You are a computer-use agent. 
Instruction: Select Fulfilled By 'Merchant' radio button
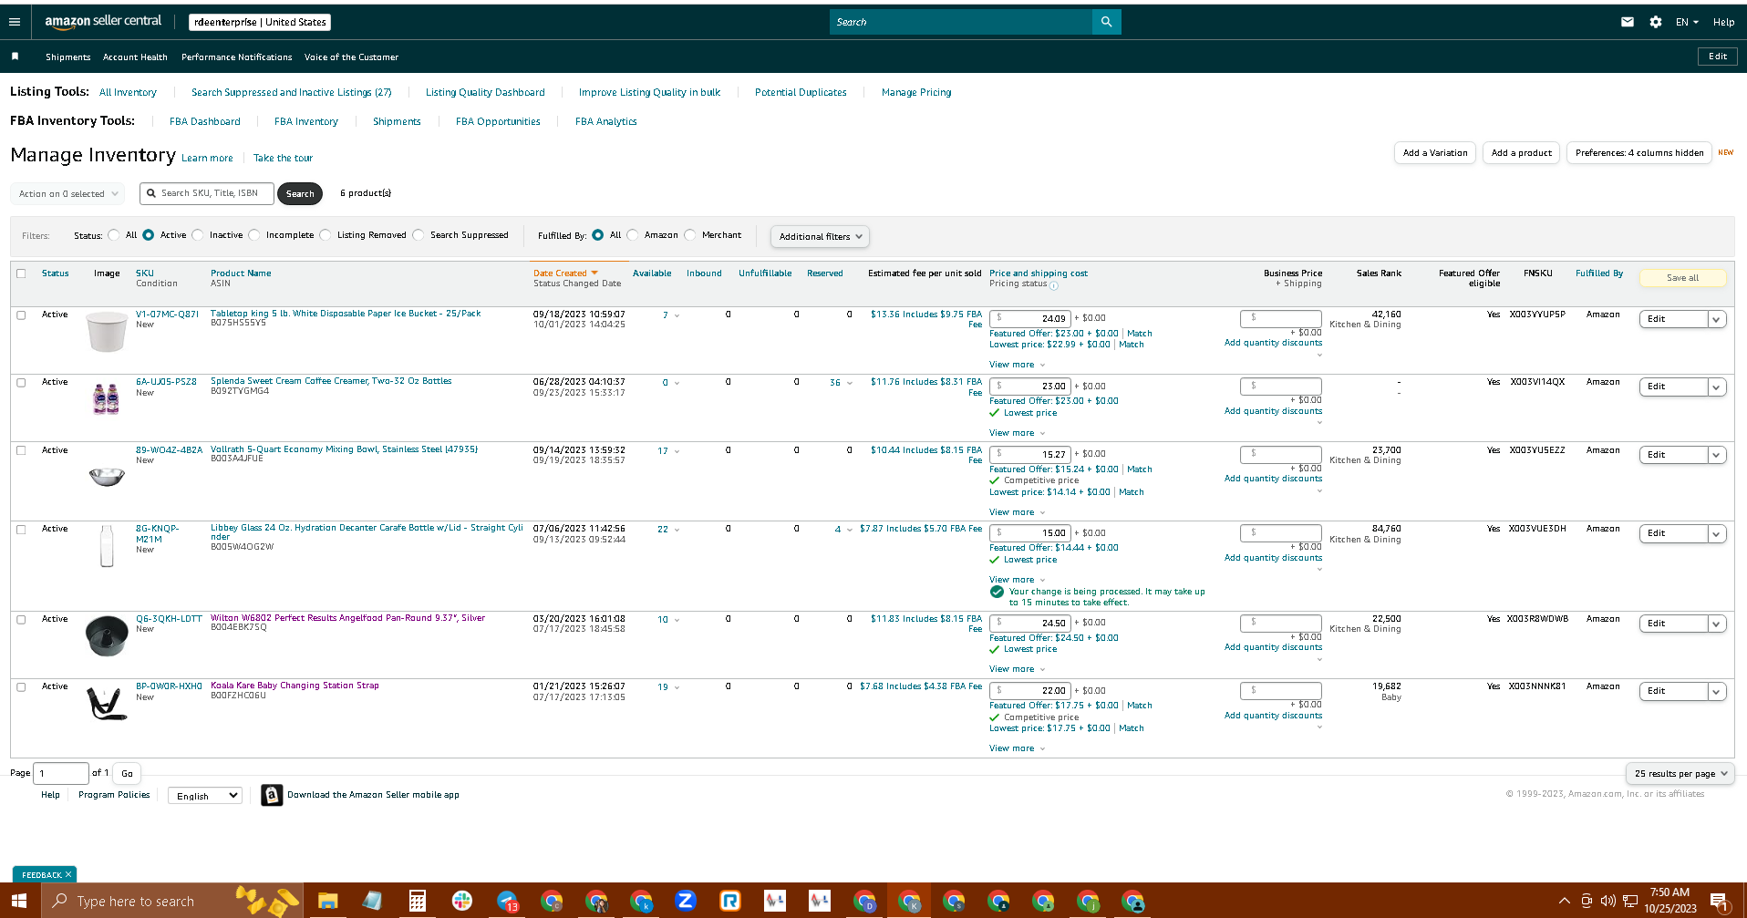[x=690, y=235]
